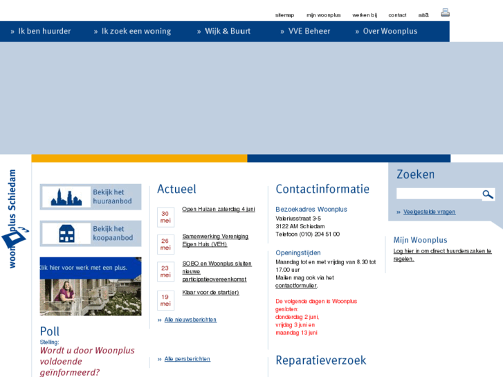Click the '26 mei' date box
Image resolution: width=503 pixels, height=377 pixels.
click(x=165, y=244)
